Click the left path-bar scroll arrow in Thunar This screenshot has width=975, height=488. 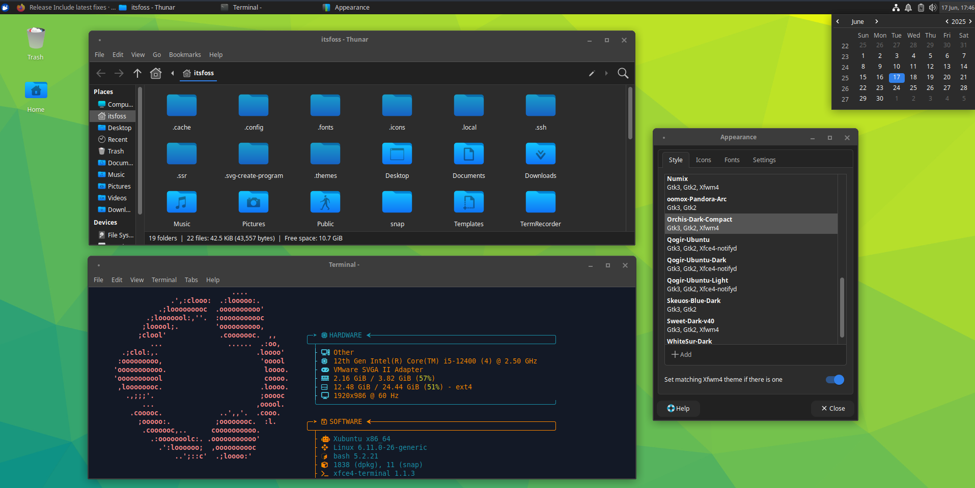click(173, 73)
